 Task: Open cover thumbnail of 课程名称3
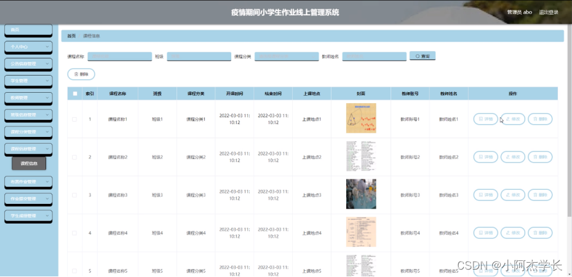(361, 194)
